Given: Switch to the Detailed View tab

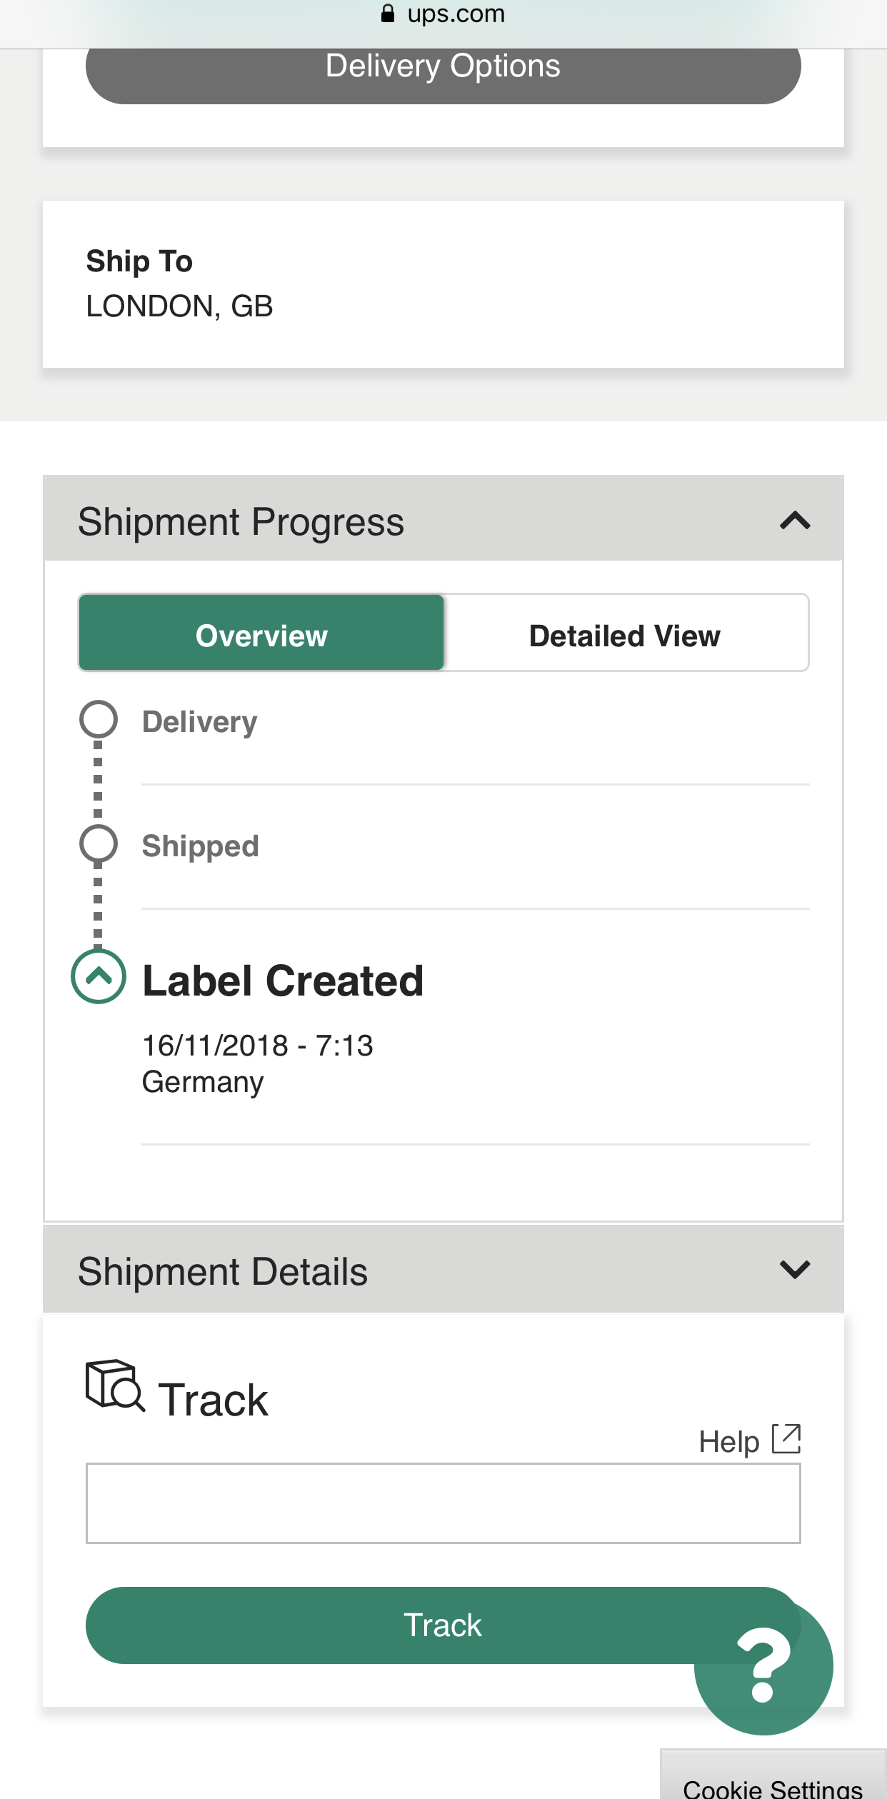Looking at the screenshot, I should click(x=625, y=635).
